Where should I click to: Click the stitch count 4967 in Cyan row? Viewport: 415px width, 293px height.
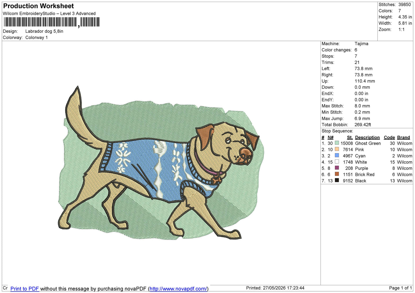click(x=348, y=156)
